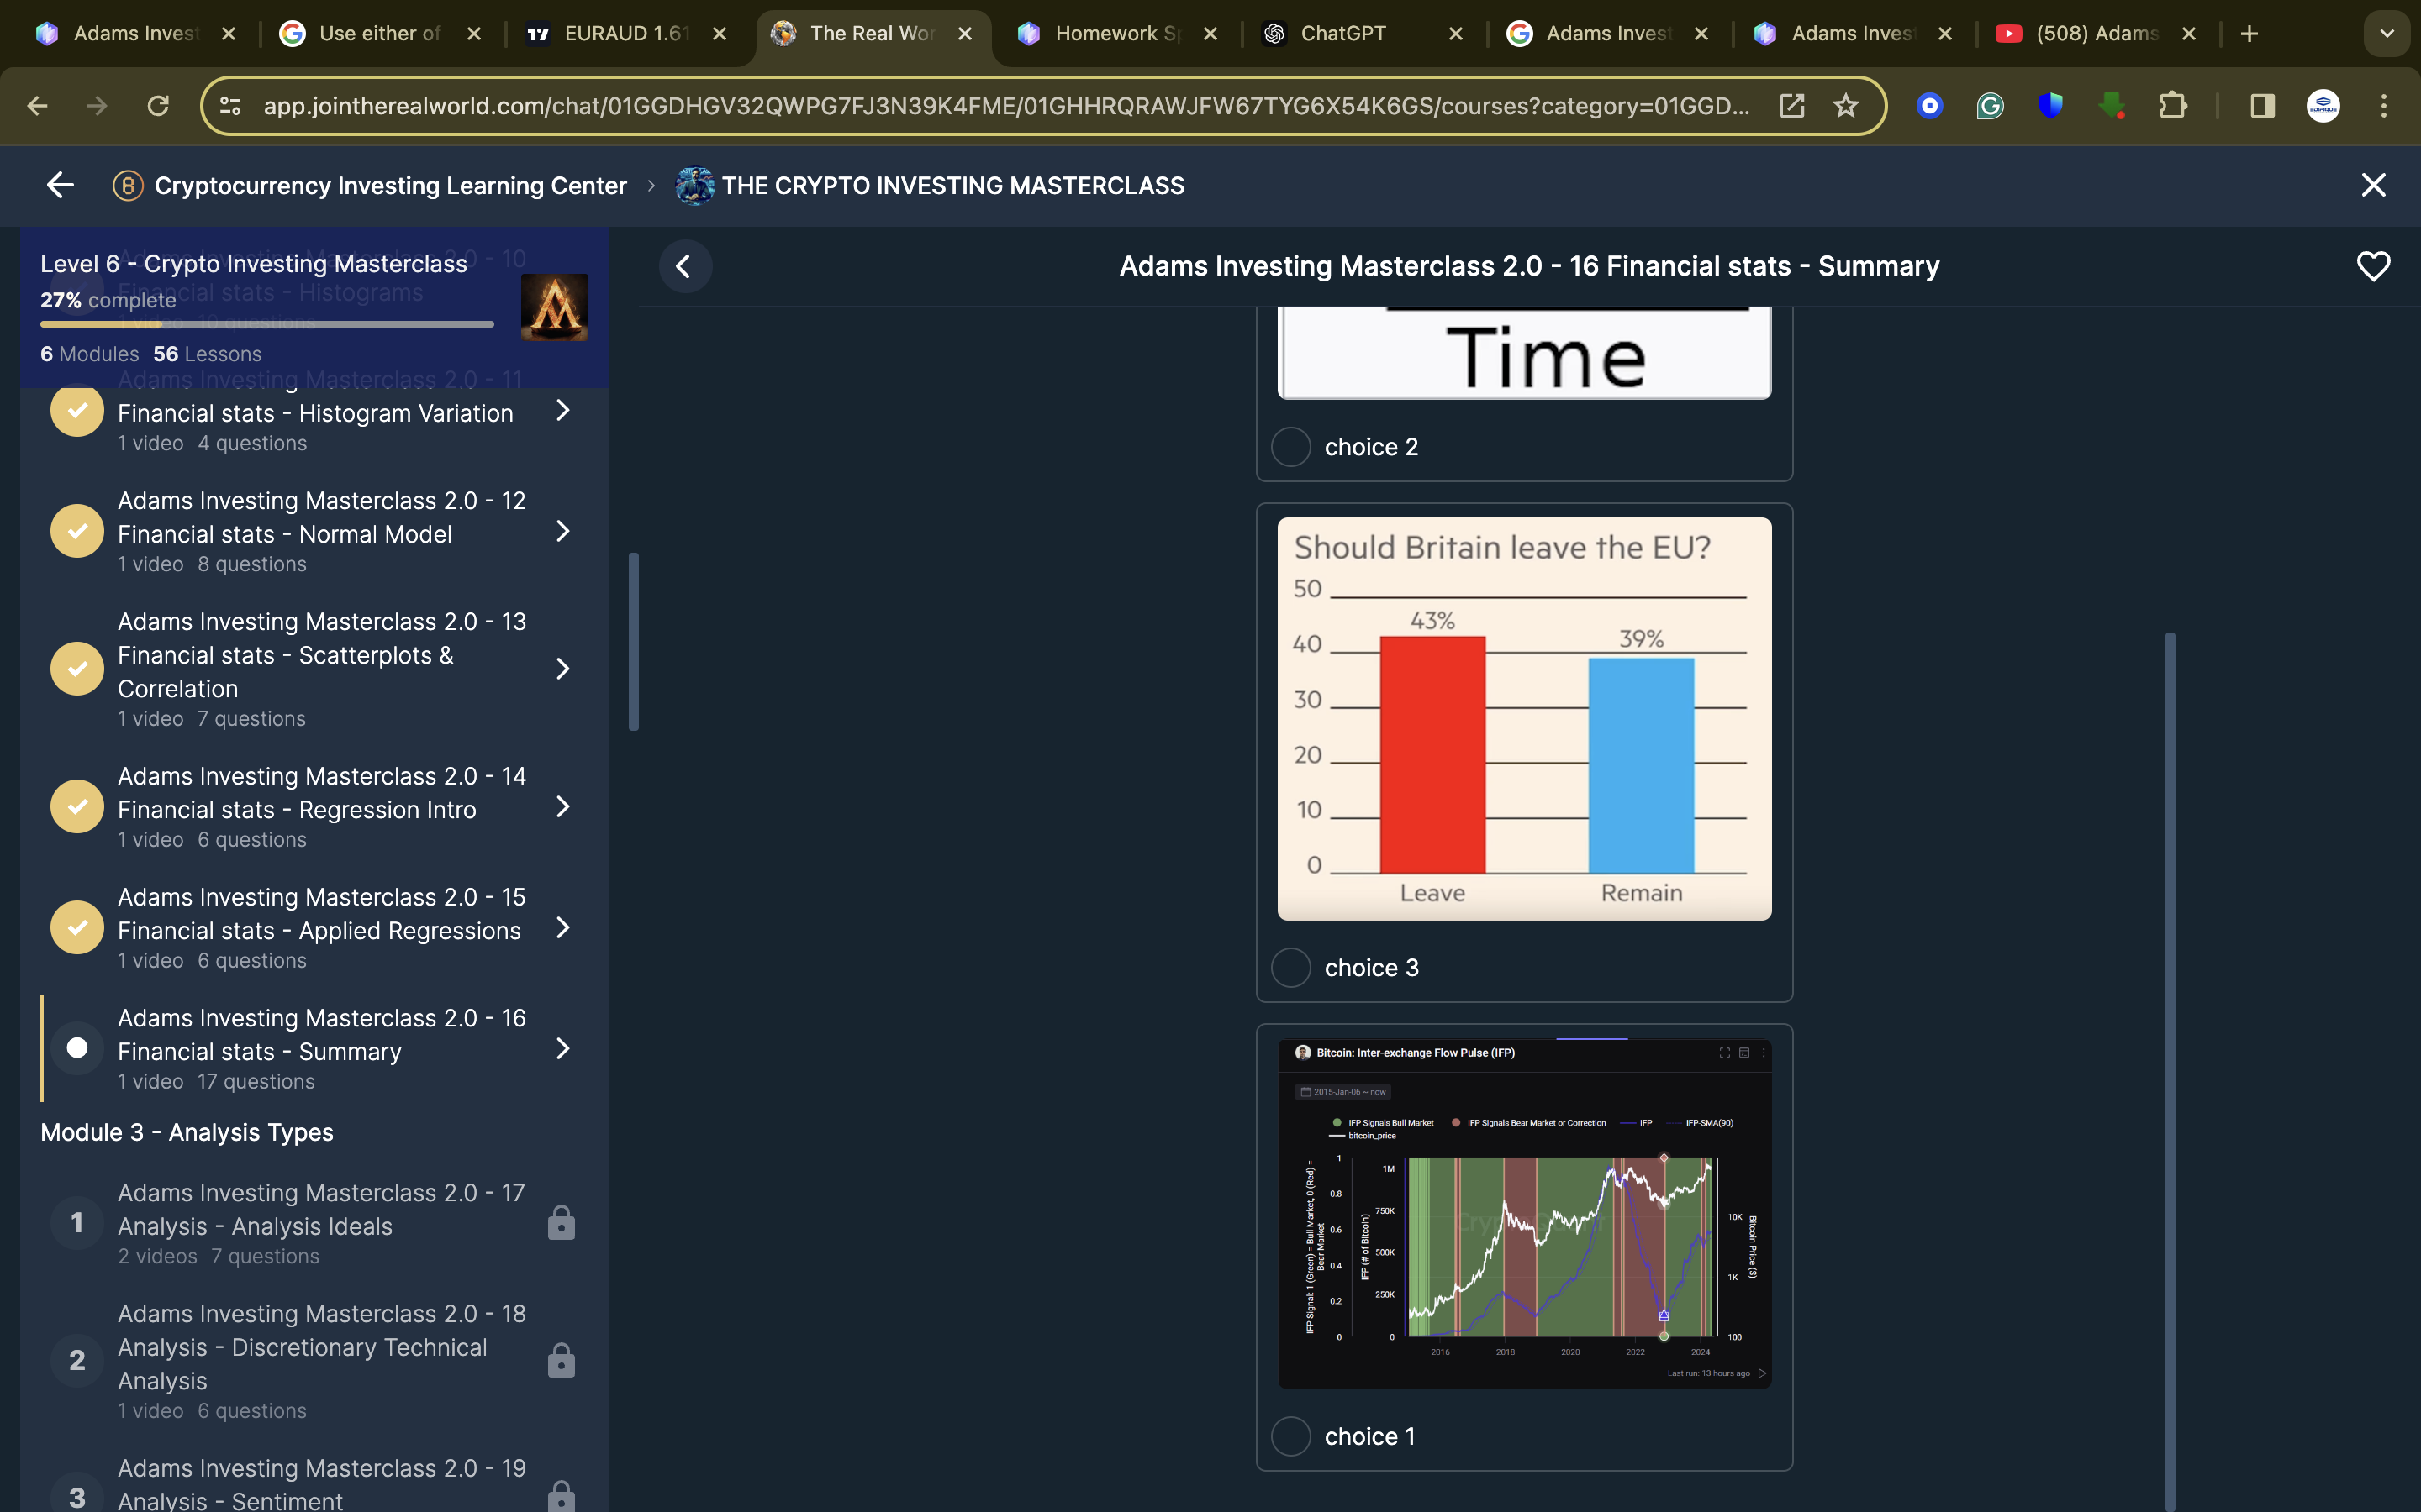The height and width of the screenshot is (1512, 2421).
Task: Open Cryptocurrency Investing Learning Center breadcrumb
Action: click(391, 185)
